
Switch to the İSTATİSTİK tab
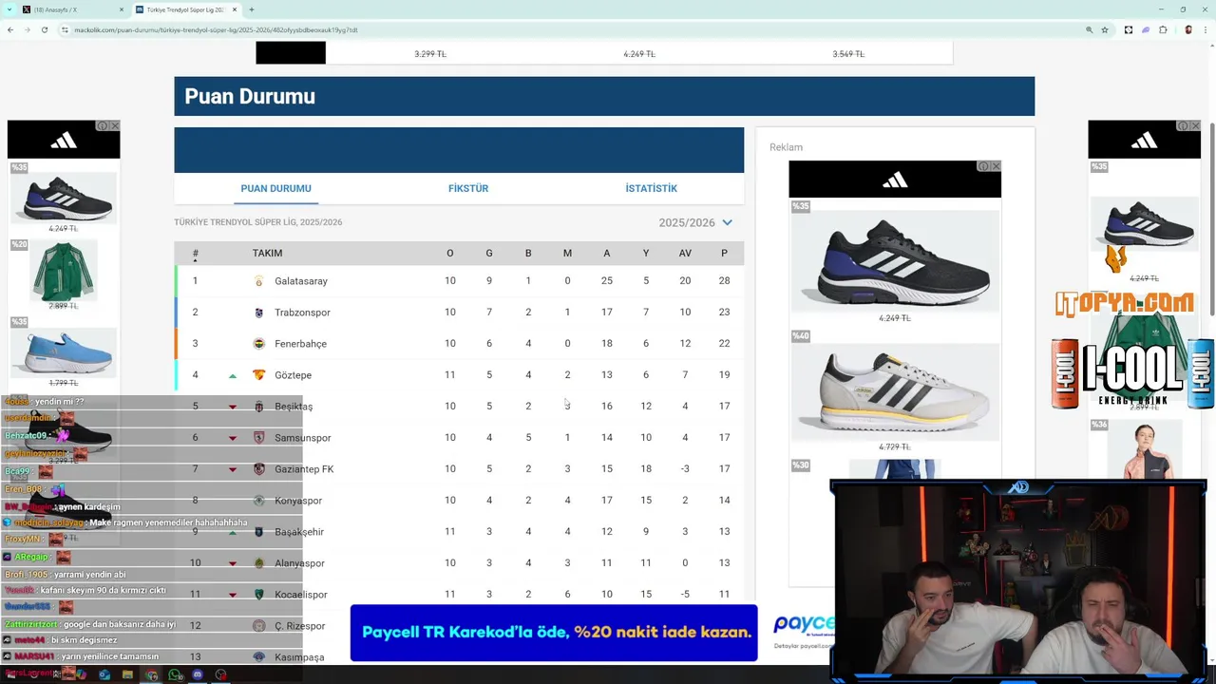[x=651, y=188]
